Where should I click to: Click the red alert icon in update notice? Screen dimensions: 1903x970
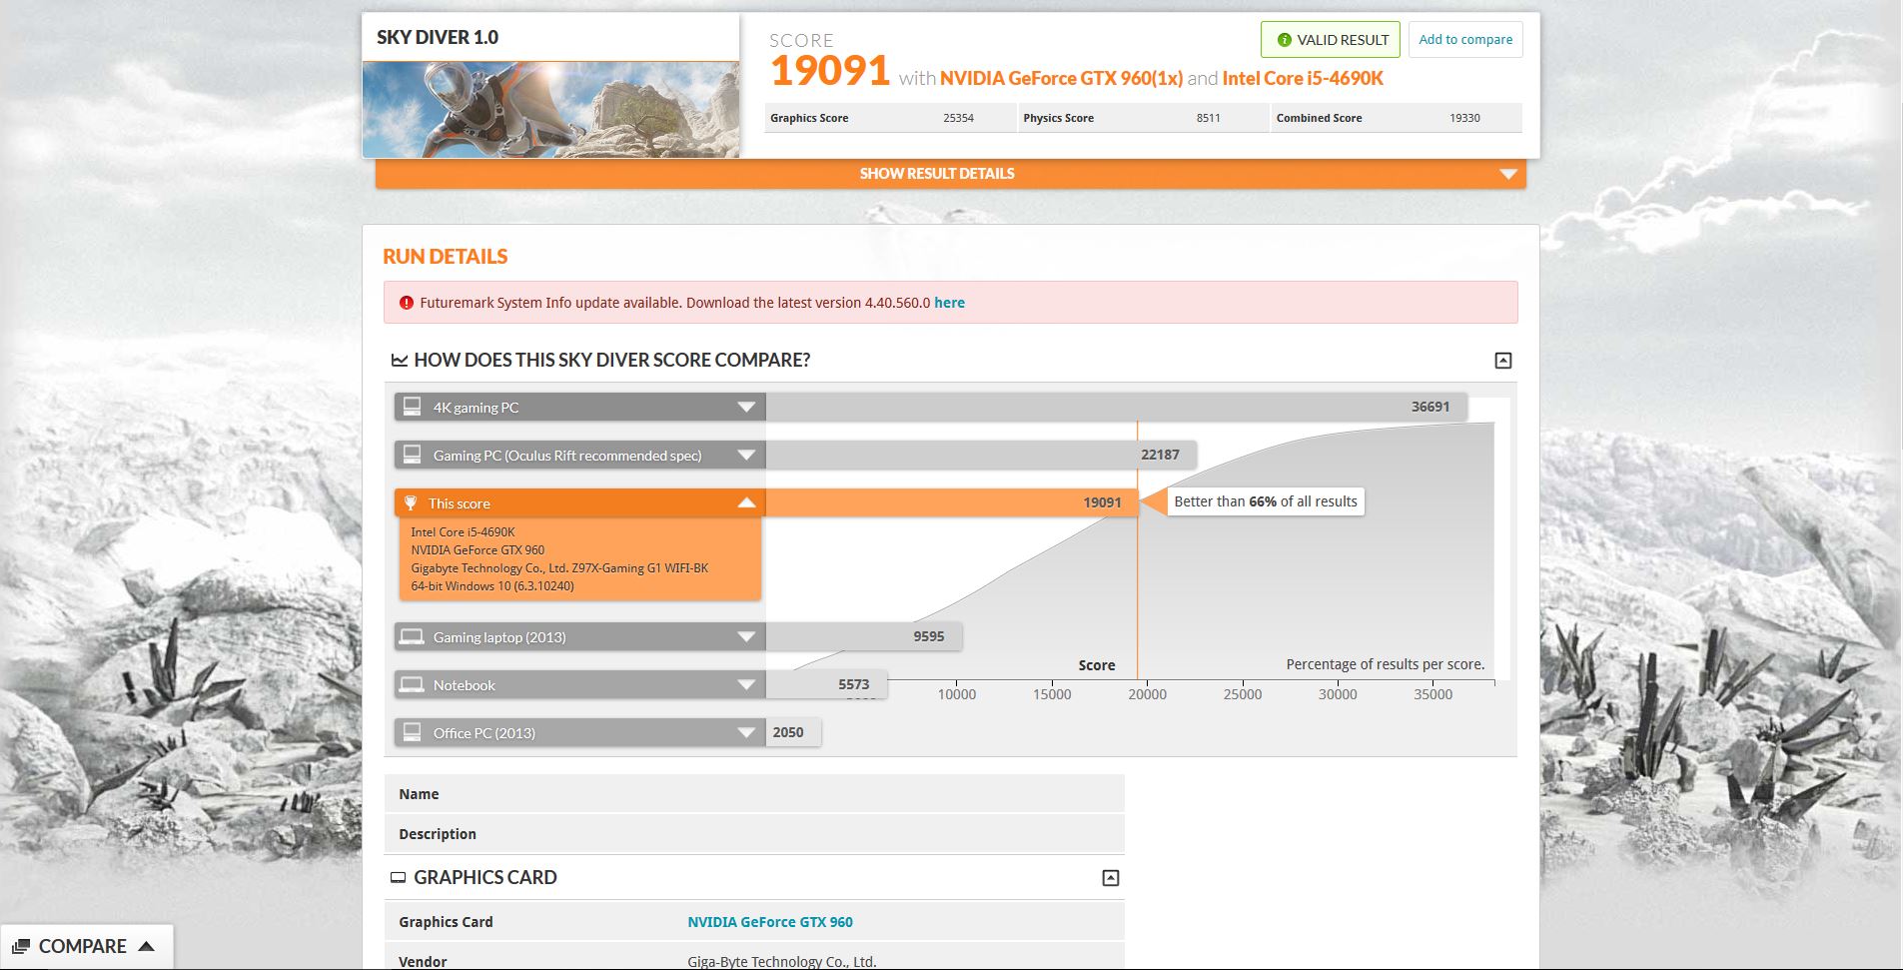coord(406,303)
